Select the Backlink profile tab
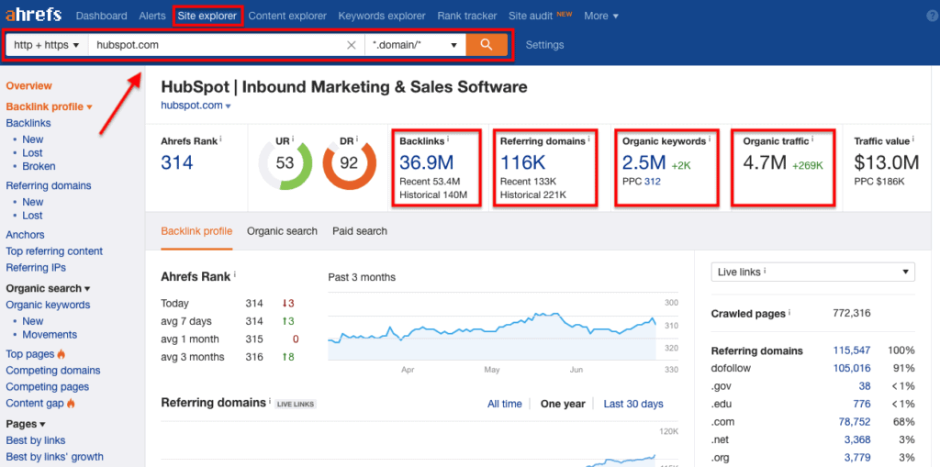 (x=196, y=231)
